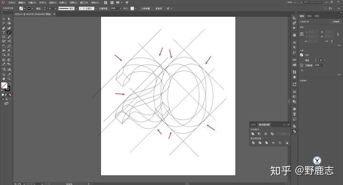Click the Unite shape mode icon
Image resolution: width=343 pixels, height=185 pixels.
point(253,134)
